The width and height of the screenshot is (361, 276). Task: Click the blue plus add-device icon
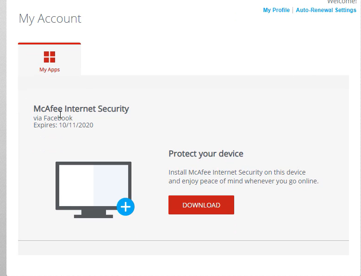pos(125,207)
